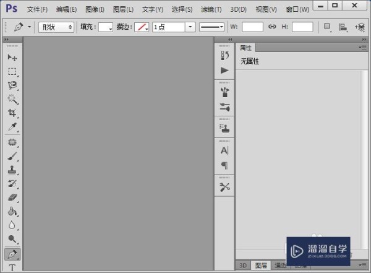Open the 窗口(W) menu
The width and height of the screenshot is (371, 273).
tap(297, 9)
